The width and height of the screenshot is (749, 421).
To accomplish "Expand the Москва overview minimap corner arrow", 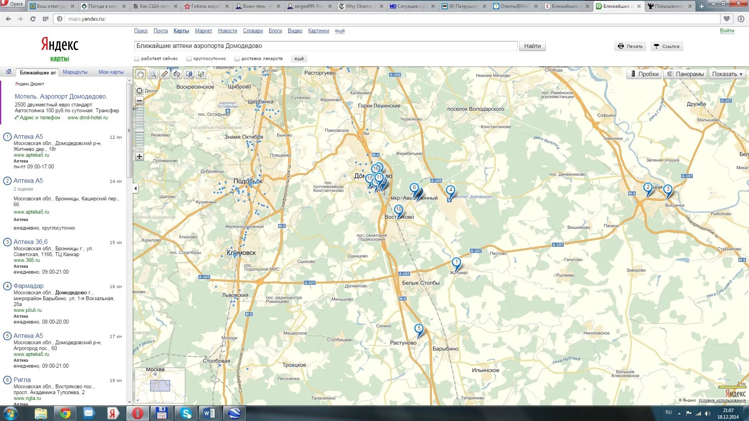I will 138,400.
